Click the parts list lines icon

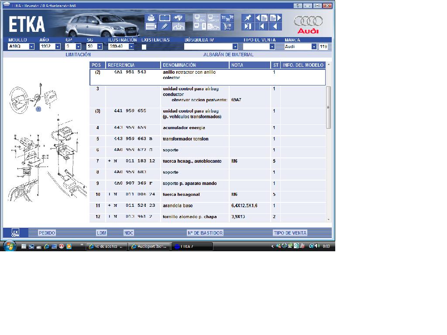coord(151,27)
